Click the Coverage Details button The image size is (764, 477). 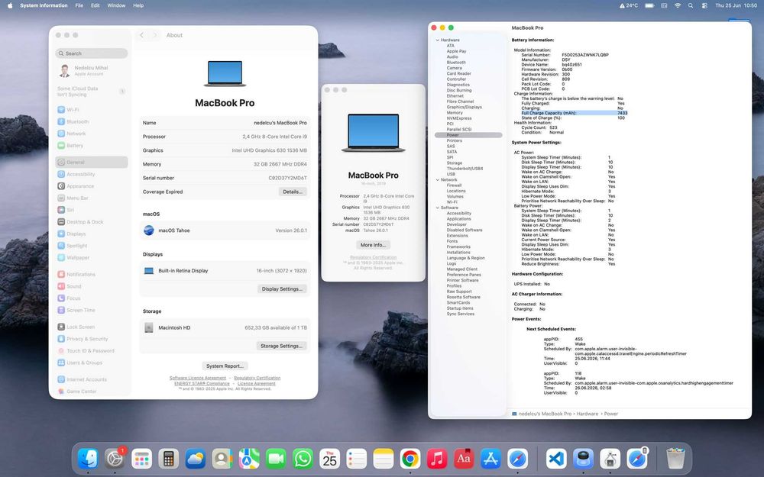point(293,192)
